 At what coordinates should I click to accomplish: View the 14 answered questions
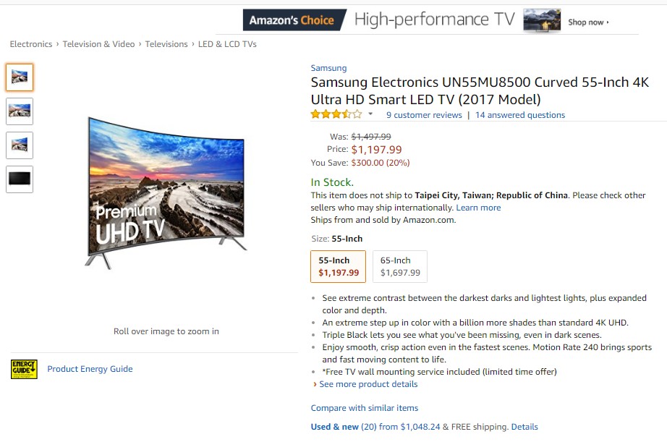pyautogui.click(x=519, y=115)
